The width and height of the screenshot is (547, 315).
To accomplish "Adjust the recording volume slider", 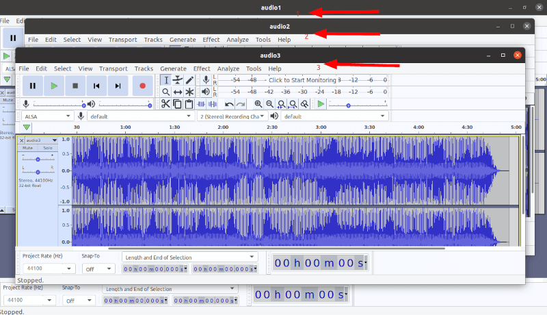I will [59, 104].
